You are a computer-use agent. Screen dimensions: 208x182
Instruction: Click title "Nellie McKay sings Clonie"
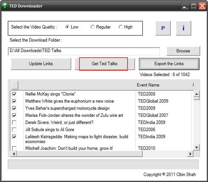tap(50, 94)
